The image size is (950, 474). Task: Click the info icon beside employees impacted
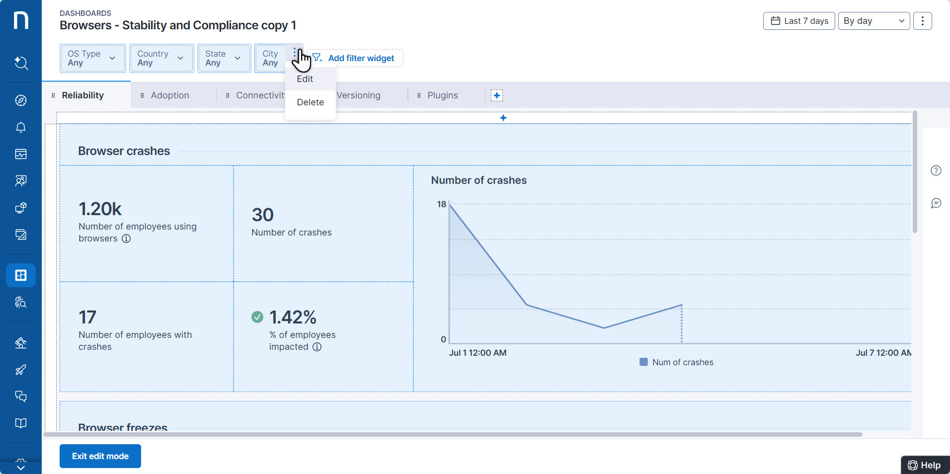tap(317, 347)
